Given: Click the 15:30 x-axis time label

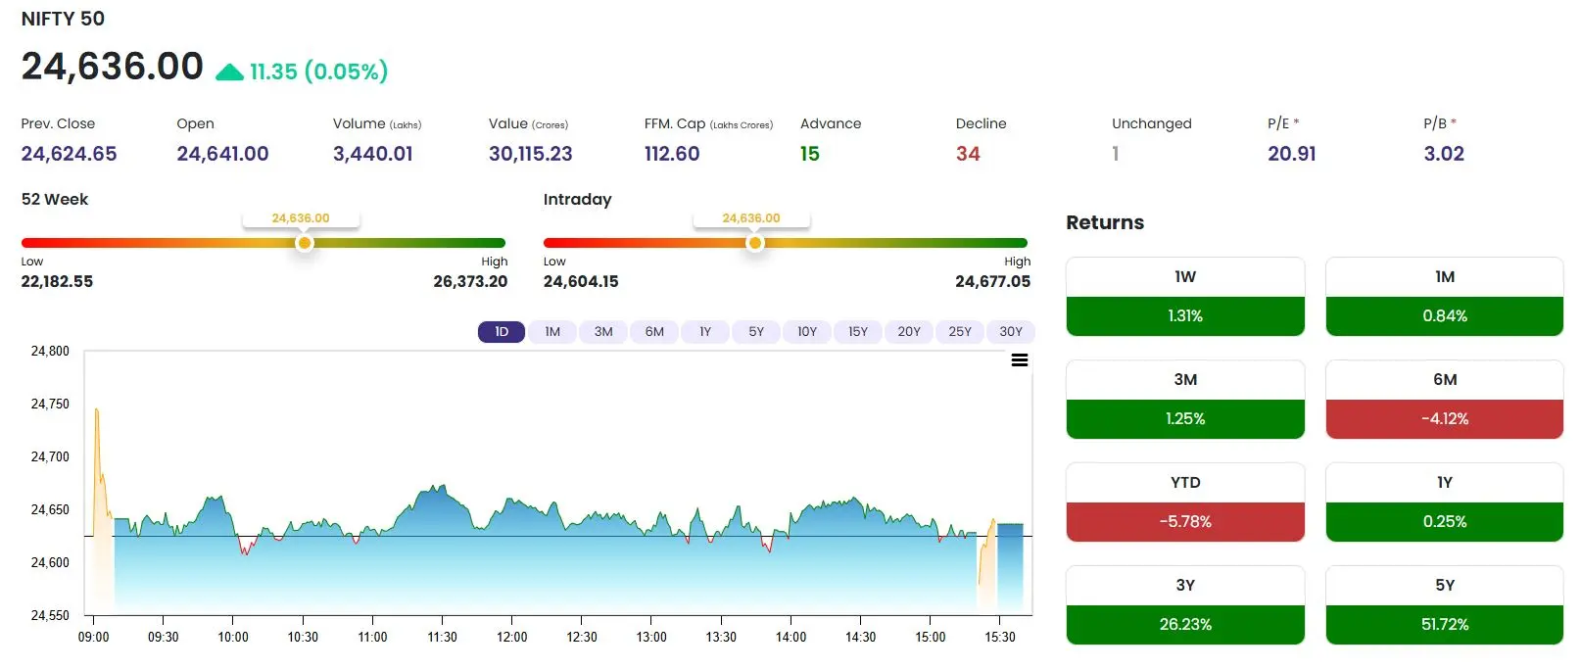Looking at the screenshot, I should pos(1000,637).
